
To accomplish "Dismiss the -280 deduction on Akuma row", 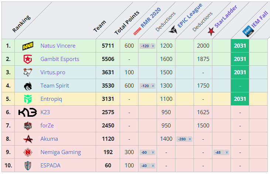I will tap(190, 139).
